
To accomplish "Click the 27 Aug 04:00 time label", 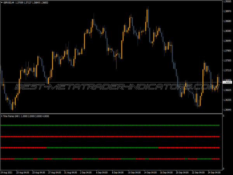I will 54,173.
